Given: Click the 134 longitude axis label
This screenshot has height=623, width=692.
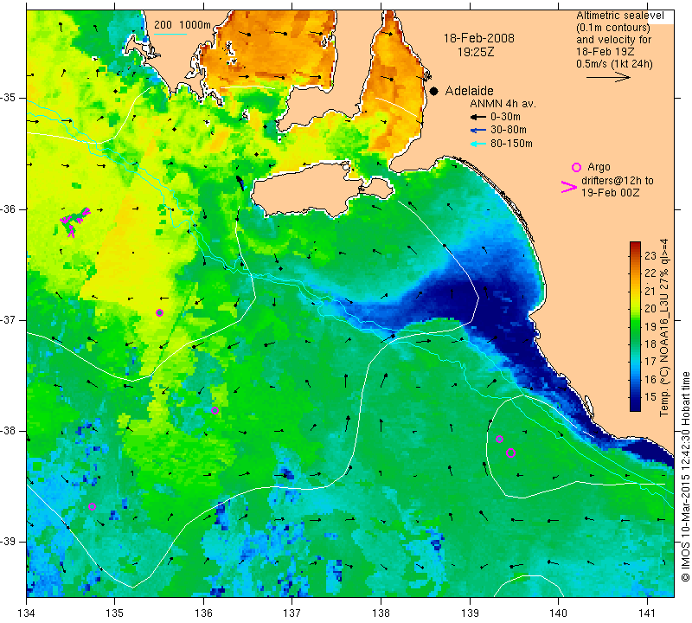Looking at the screenshot, I should coord(27,613).
